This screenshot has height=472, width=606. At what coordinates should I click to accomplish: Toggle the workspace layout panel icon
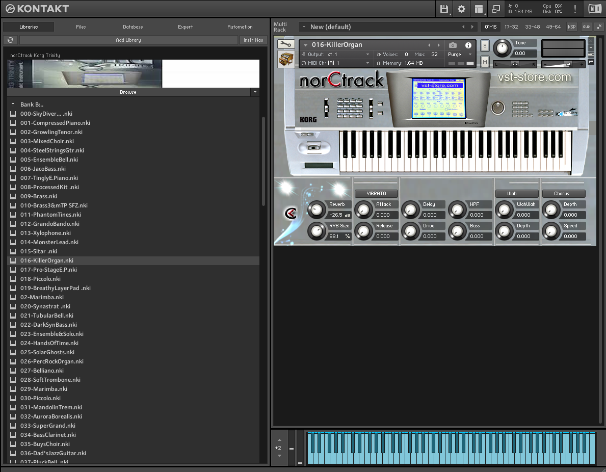[479, 9]
